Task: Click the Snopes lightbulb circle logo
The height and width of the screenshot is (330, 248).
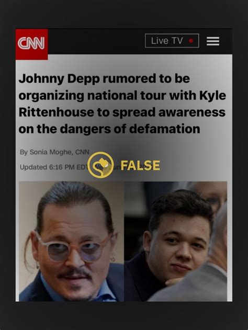Action: coord(100,165)
